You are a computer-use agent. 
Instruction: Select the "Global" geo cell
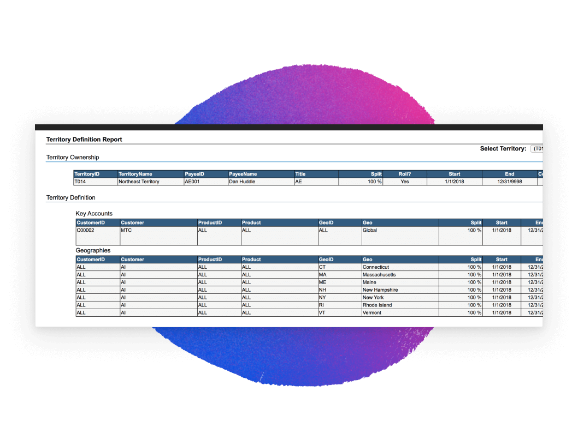[400, 236]
